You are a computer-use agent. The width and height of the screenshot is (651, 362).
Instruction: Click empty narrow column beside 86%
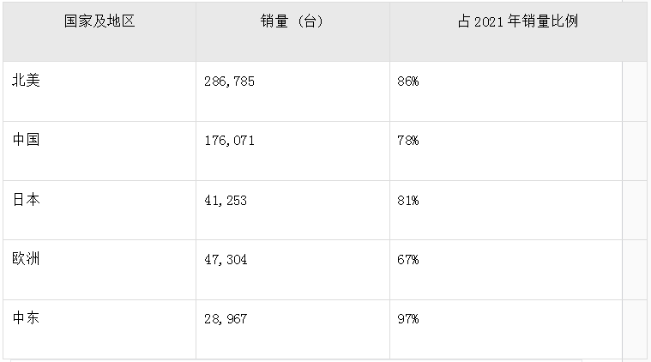tap(635, 92)
